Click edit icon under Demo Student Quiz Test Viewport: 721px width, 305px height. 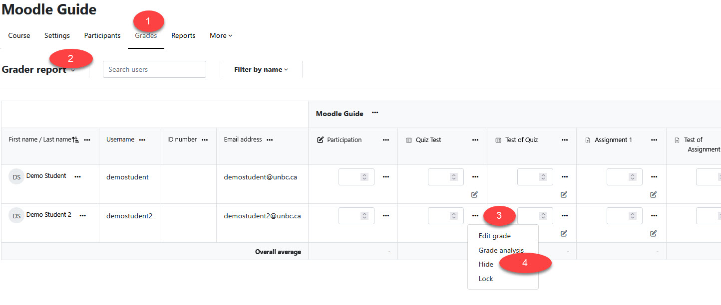(x=474, y=194)
